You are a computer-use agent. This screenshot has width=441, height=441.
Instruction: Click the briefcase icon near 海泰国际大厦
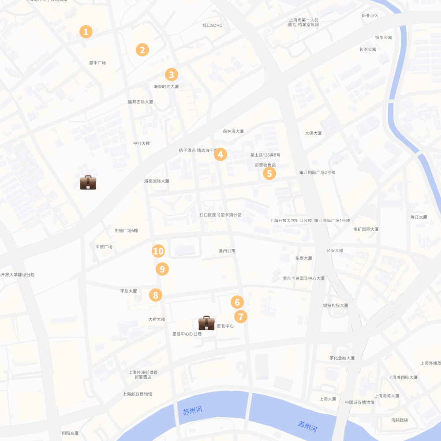click(88, 182)
